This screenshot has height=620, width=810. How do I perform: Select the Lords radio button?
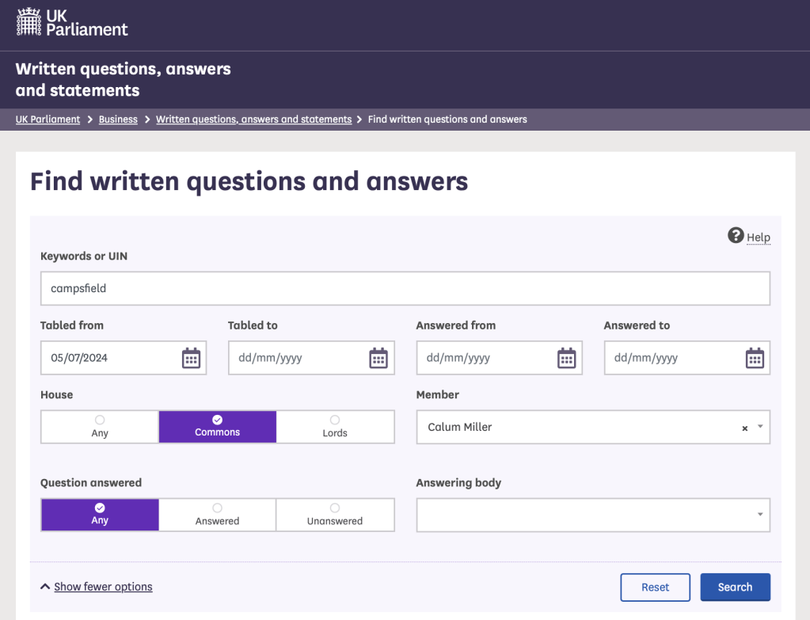point(335,426)
